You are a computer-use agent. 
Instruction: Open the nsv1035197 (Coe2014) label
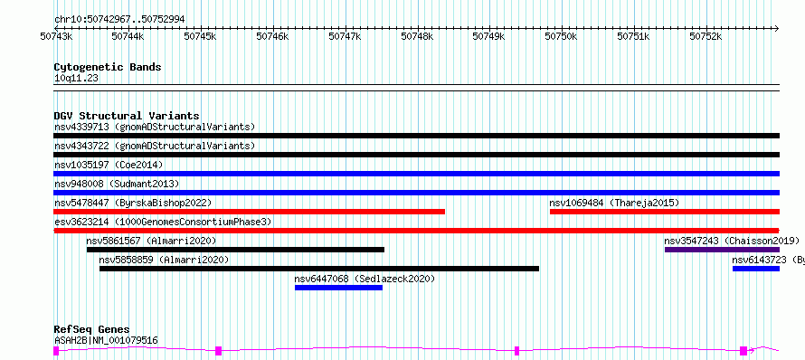109,165
